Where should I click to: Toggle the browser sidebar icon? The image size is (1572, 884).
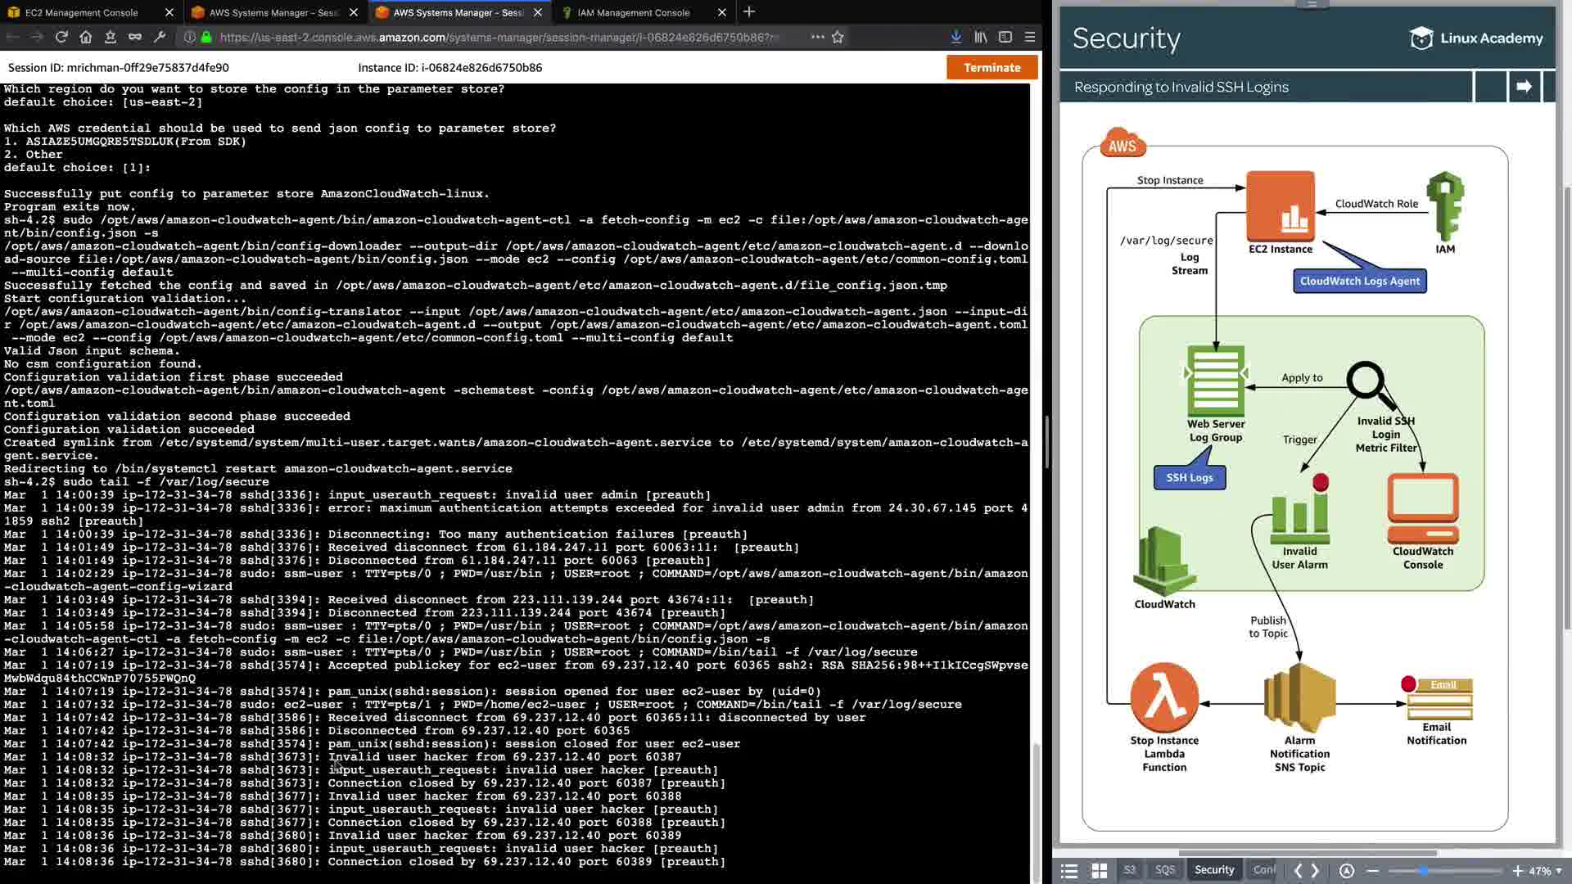1005,37
